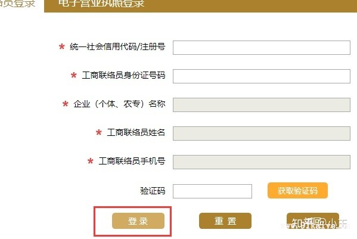Viewport: 357px width, 239px height.
Task: Click the 统一社会信用代码/注册号 input field
Action: (x=262, y=48)
